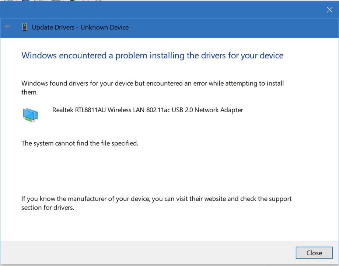Click the 'Update Drivers - Unknown Device' title

[x=80, y=27]
